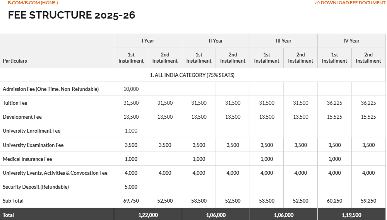The image size is (387, 220).
Task: Select the IV Year column header
Action: pos(351,41)
